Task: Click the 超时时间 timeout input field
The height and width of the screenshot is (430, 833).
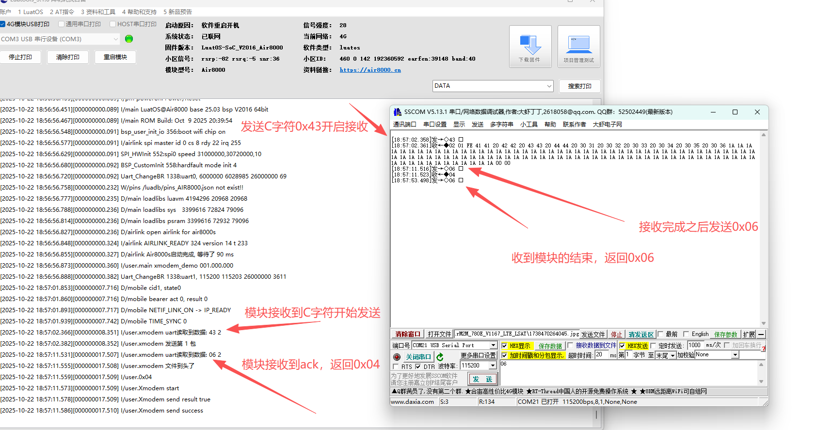Action: pyautogui.click(x=601, y=355)
